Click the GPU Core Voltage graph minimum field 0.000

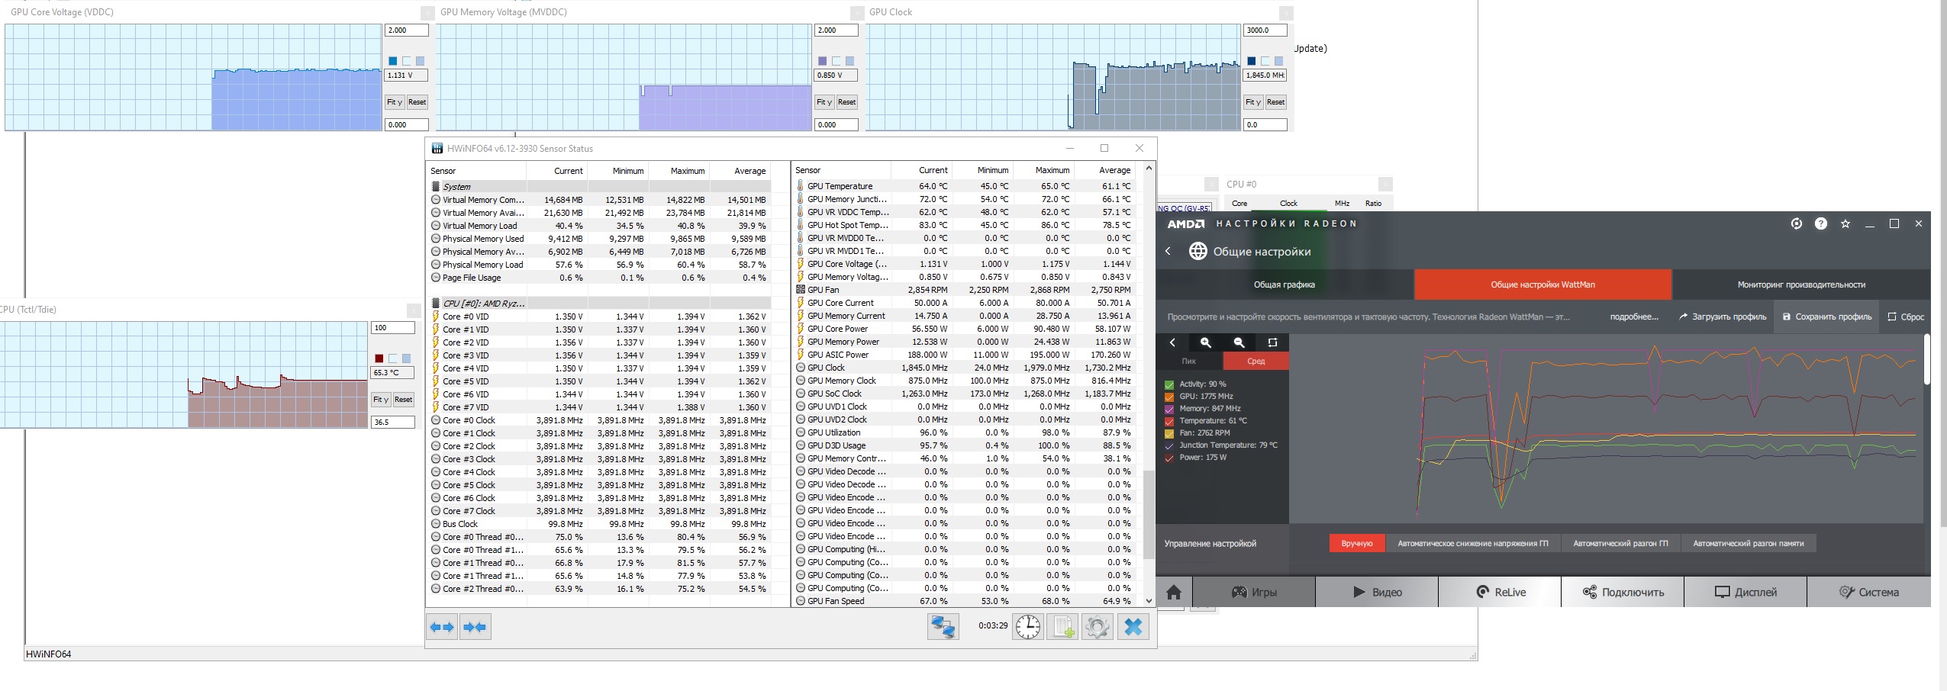(407, 124)
